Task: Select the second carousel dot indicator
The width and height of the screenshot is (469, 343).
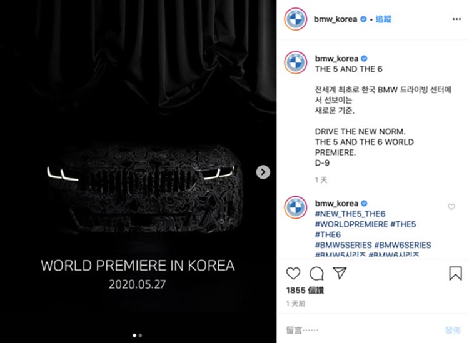Action: tap(140, 336)
